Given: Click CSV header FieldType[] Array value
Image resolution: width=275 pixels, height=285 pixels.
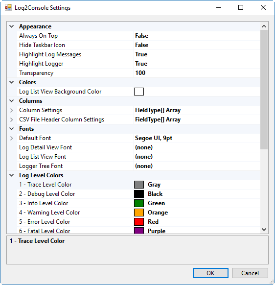Looking at the screenshot, I should pyautogui.click(x=158, y=119).
